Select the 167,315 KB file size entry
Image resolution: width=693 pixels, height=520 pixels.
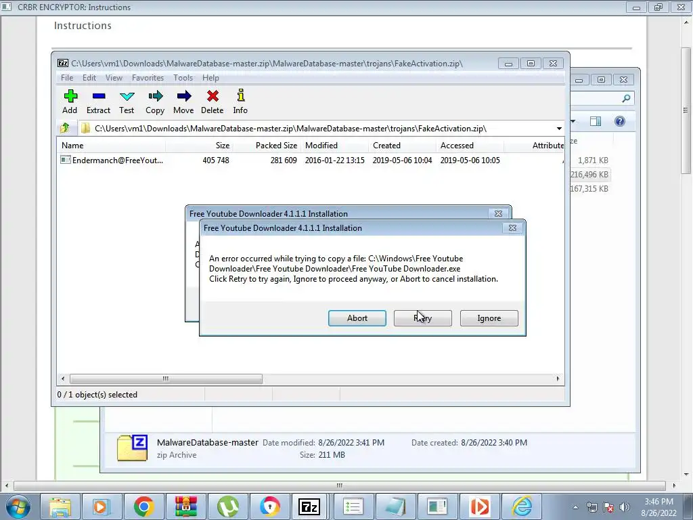pyautogui.click(x=589, y=189)
